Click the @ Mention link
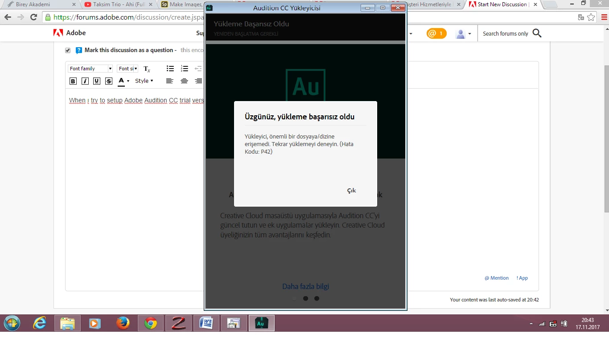Image resolution: width=609 pixels, height=342 pixels. click(497, 278)
